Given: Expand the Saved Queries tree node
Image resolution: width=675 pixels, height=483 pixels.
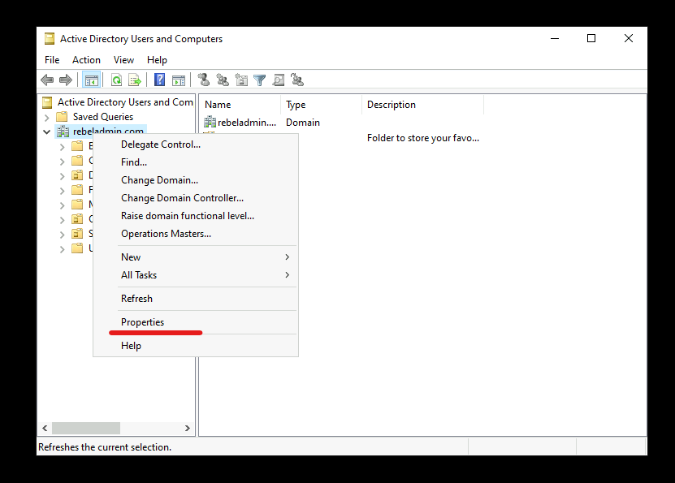Looking at the screenshot, I should [47, 117].
